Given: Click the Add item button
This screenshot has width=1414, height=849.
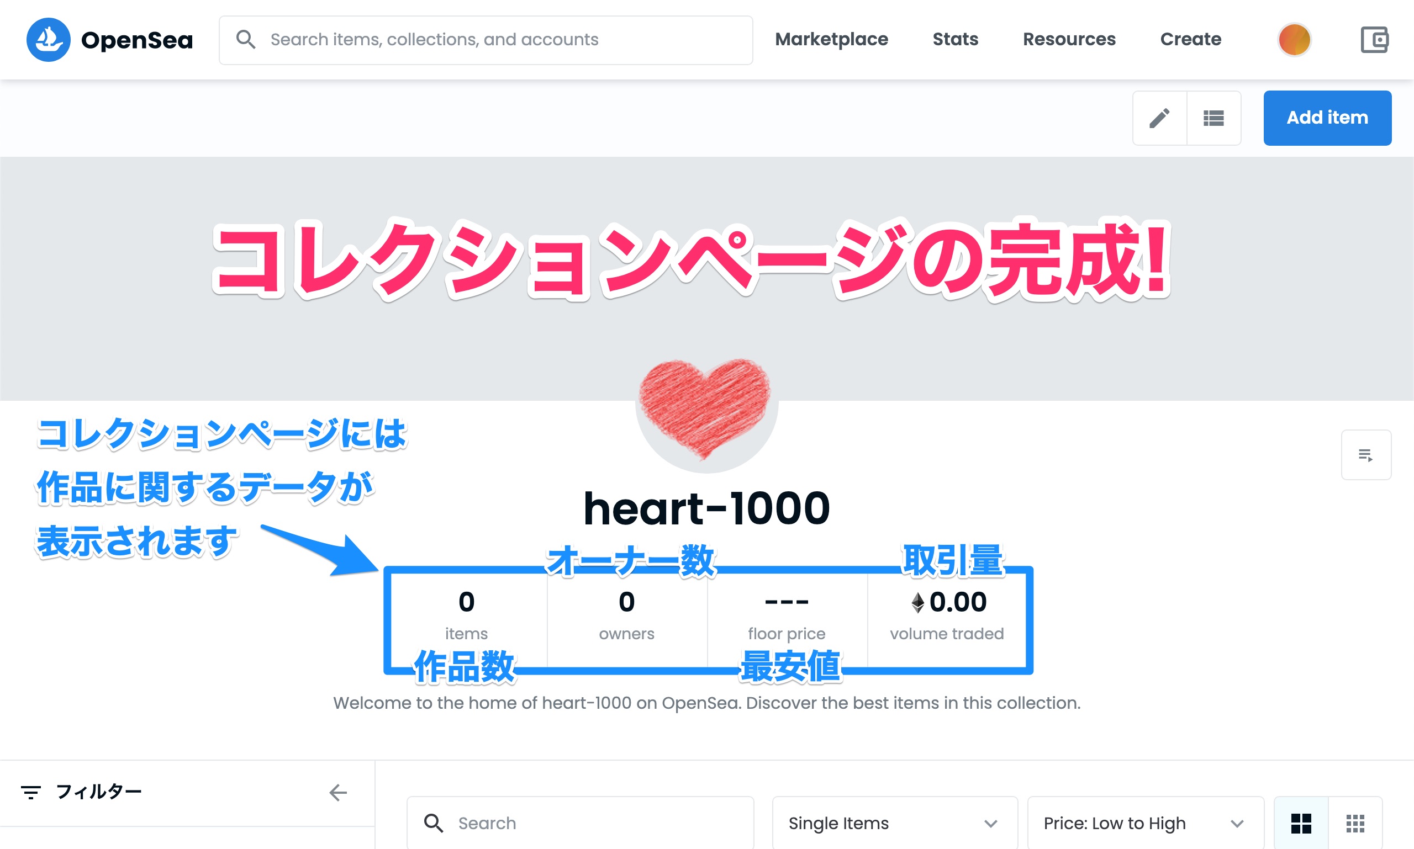Looking at the screenshot, I should click(1327, 118).
